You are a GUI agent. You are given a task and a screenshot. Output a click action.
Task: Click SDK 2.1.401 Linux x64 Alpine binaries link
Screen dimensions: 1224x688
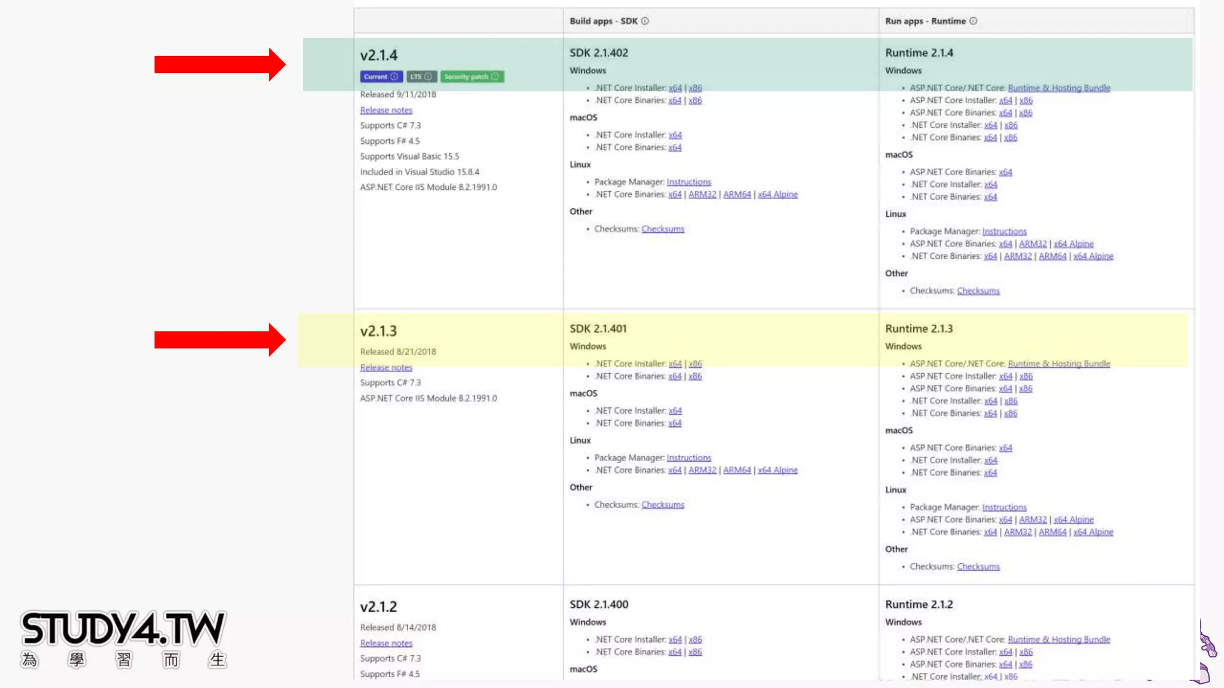(778, 471)
